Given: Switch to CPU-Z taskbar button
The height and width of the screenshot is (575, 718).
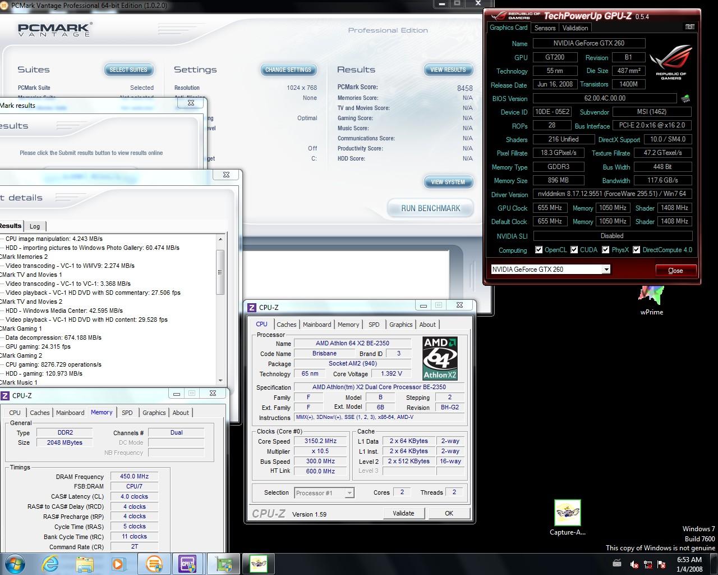Looking at the screenshot, I should (x=188, y=564).
